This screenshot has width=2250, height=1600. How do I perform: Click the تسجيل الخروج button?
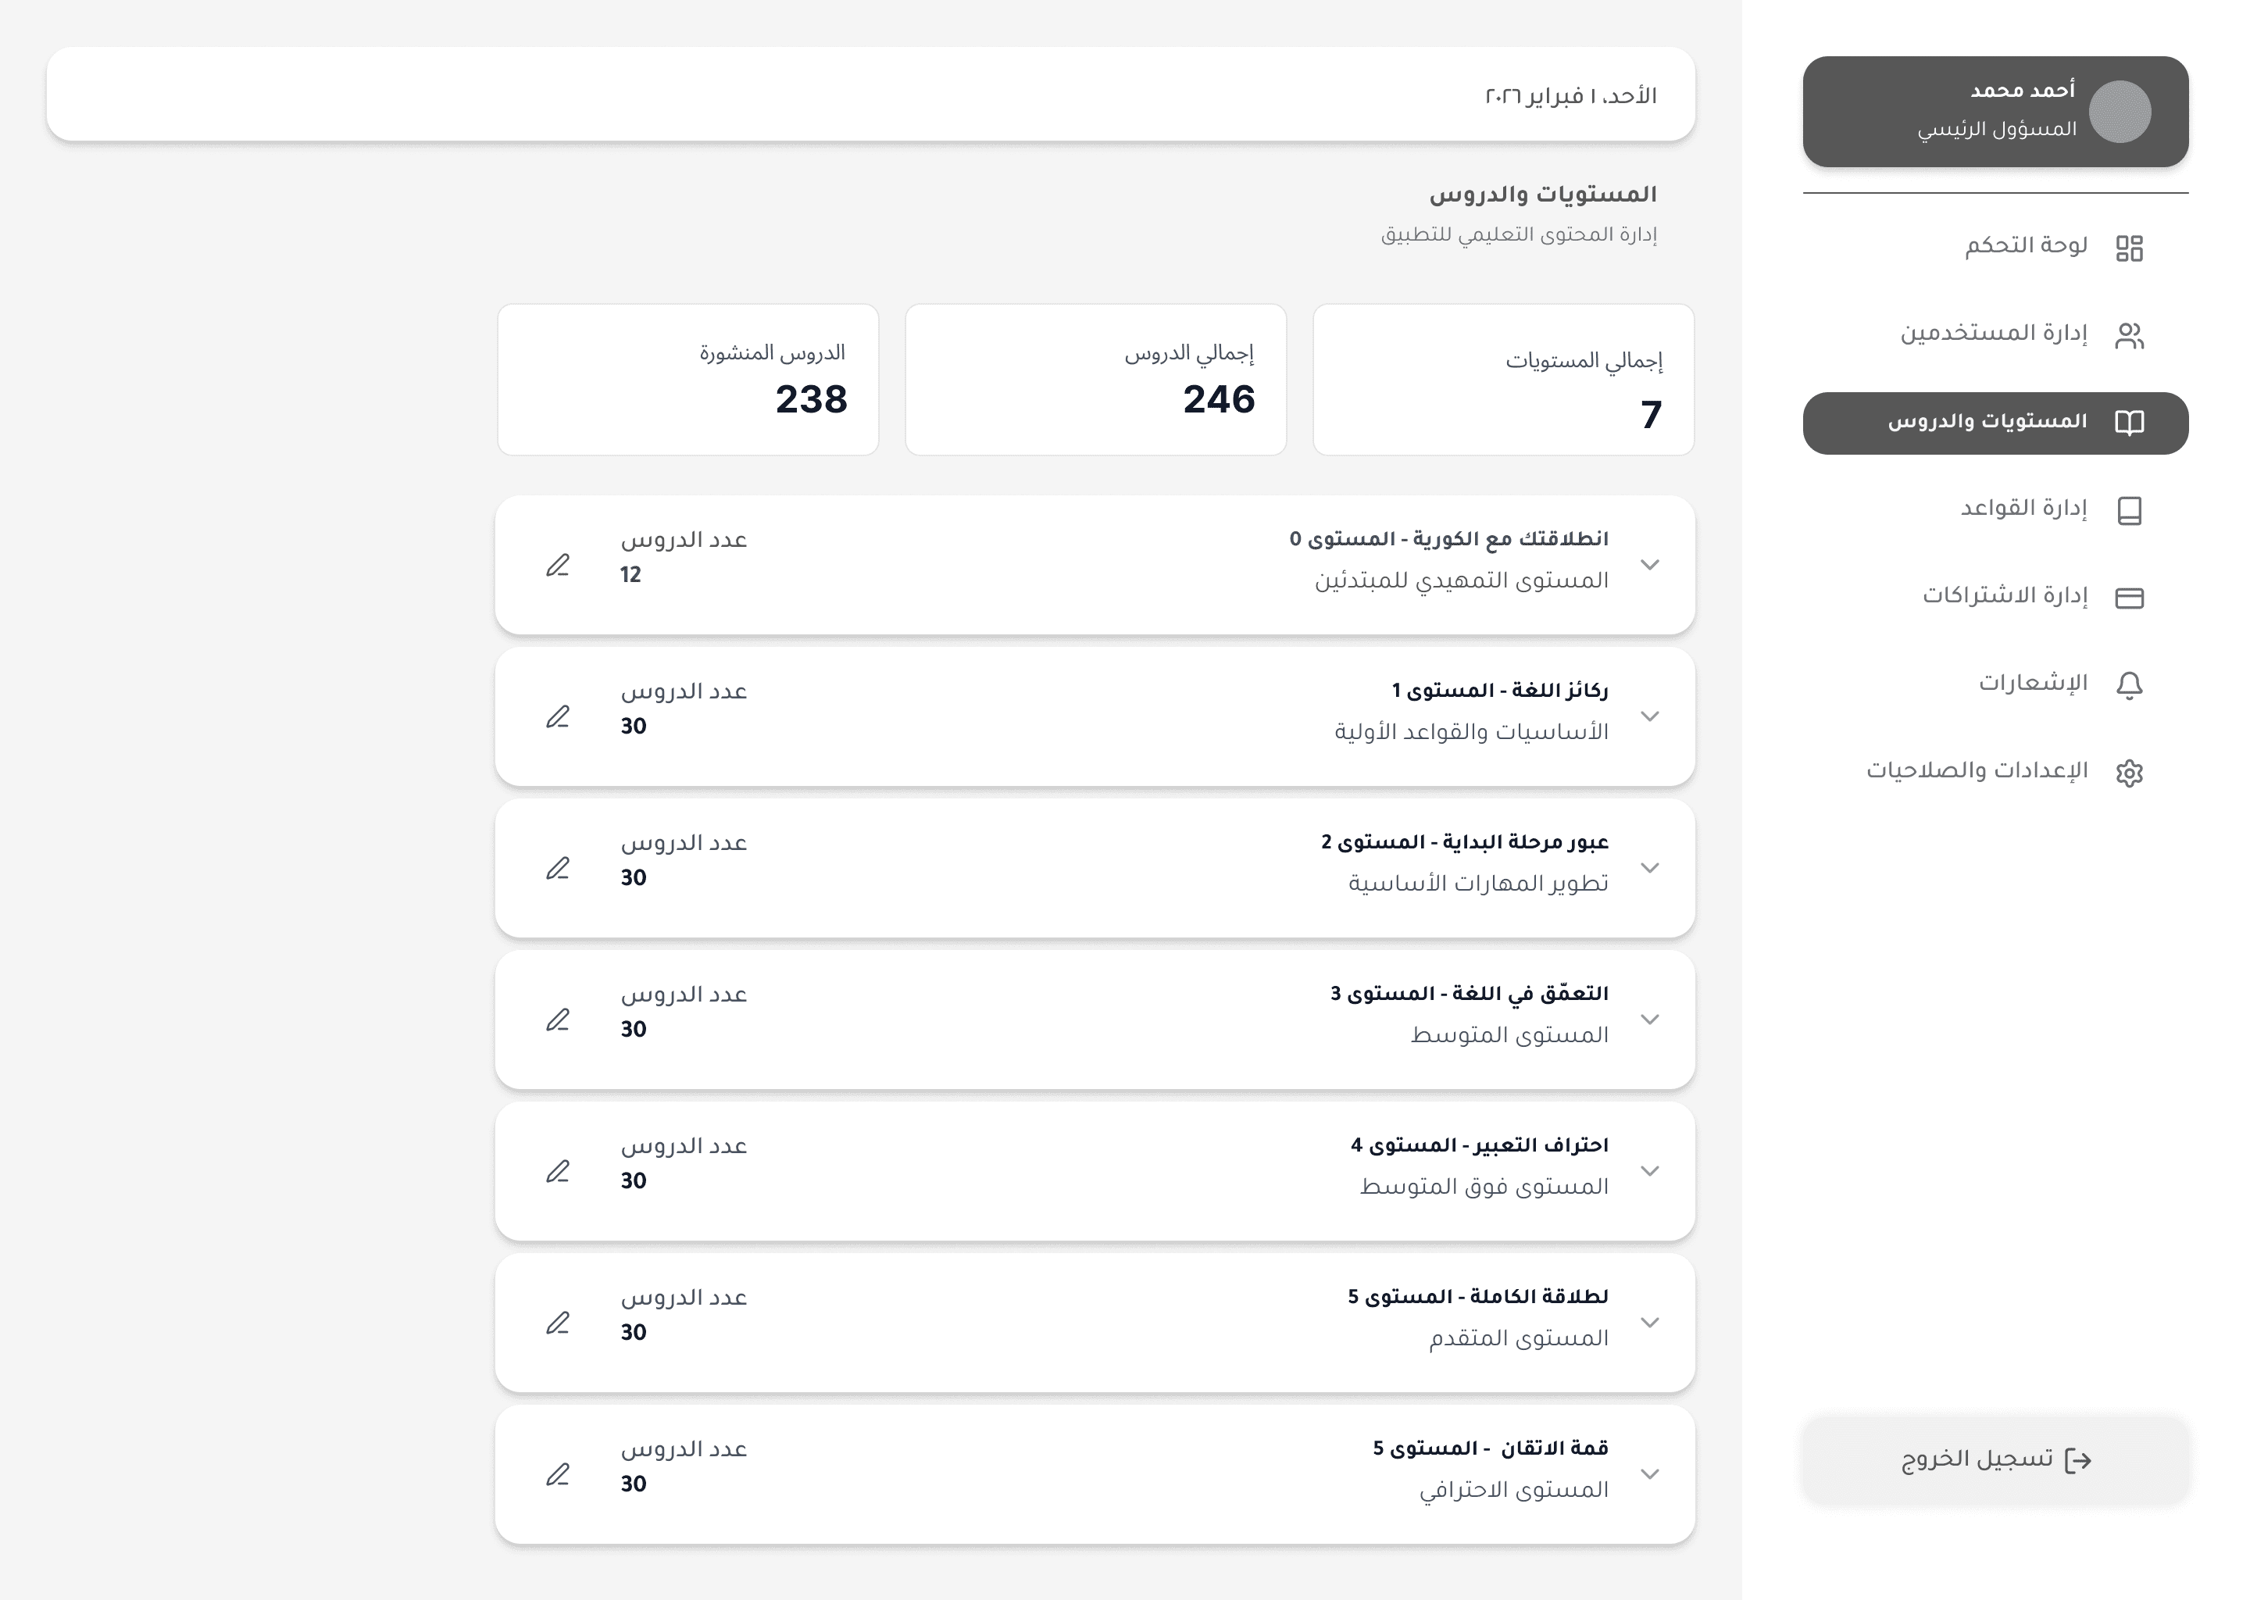[1996, 1460]
